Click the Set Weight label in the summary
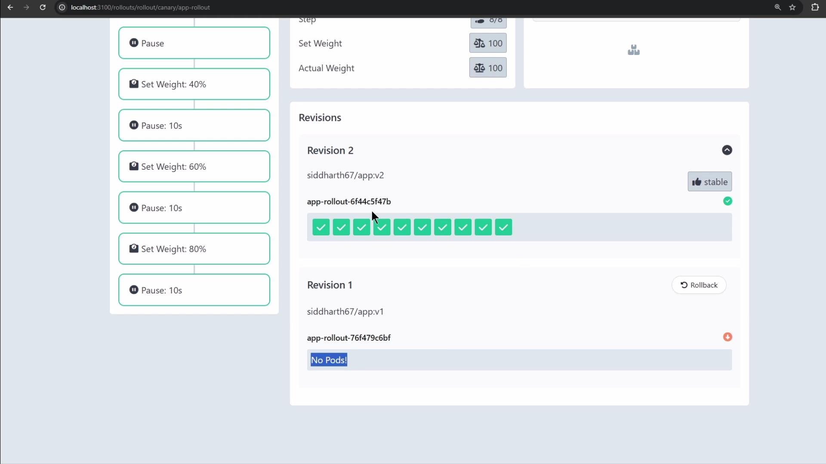This screenshot has height=464, width=826. (x=320, y=43)
